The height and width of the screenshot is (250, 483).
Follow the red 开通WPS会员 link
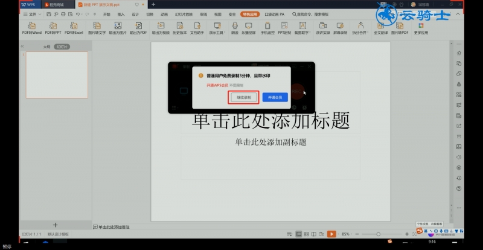(x=217, y=85)
